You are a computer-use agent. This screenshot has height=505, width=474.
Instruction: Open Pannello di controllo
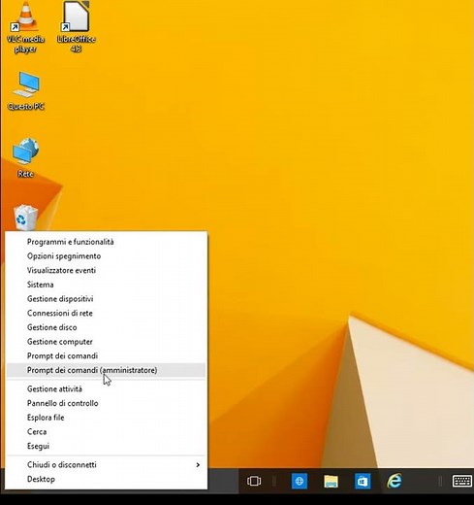pyautogui.click(x=106, y=403)
